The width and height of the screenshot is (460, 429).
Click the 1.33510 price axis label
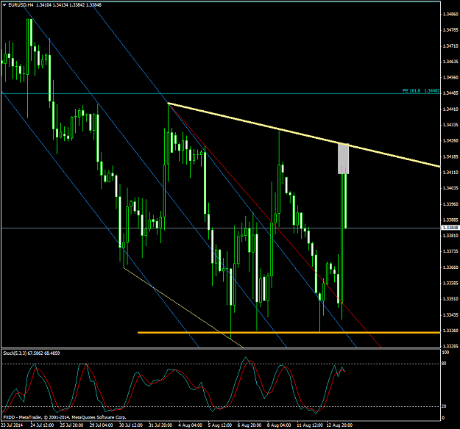coord(450,299)
